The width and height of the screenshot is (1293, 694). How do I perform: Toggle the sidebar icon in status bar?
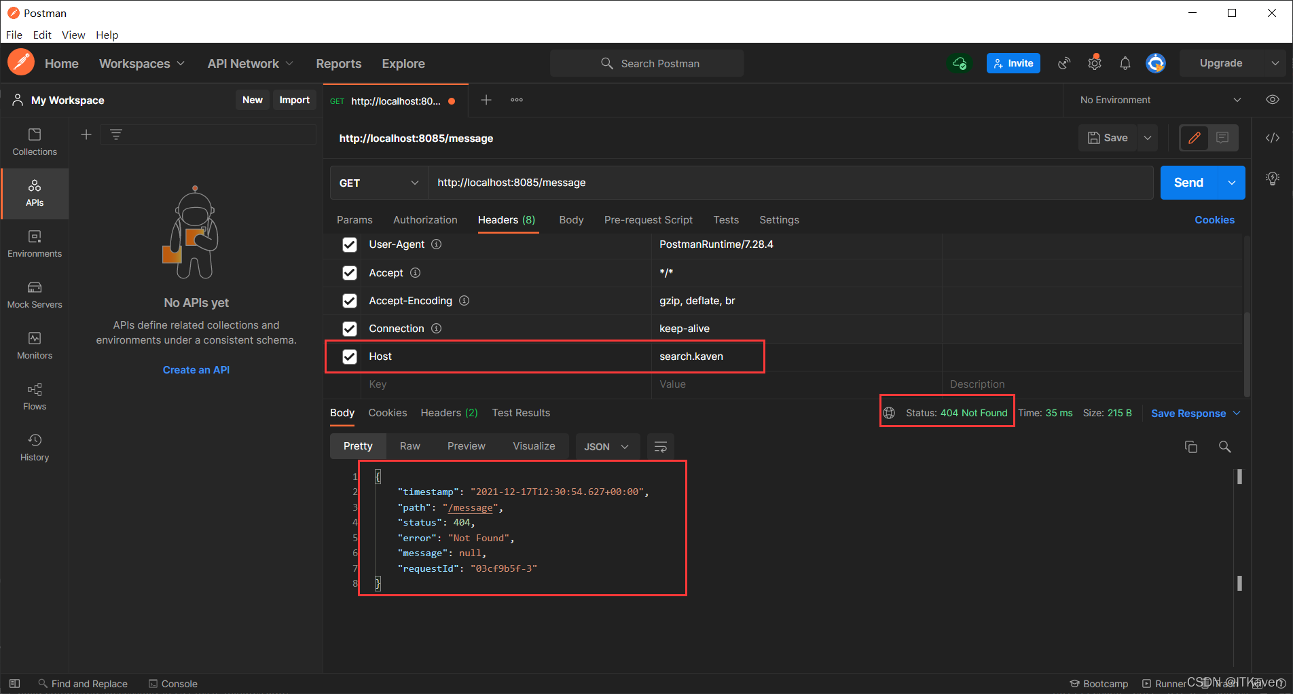(x=14, y=683)
